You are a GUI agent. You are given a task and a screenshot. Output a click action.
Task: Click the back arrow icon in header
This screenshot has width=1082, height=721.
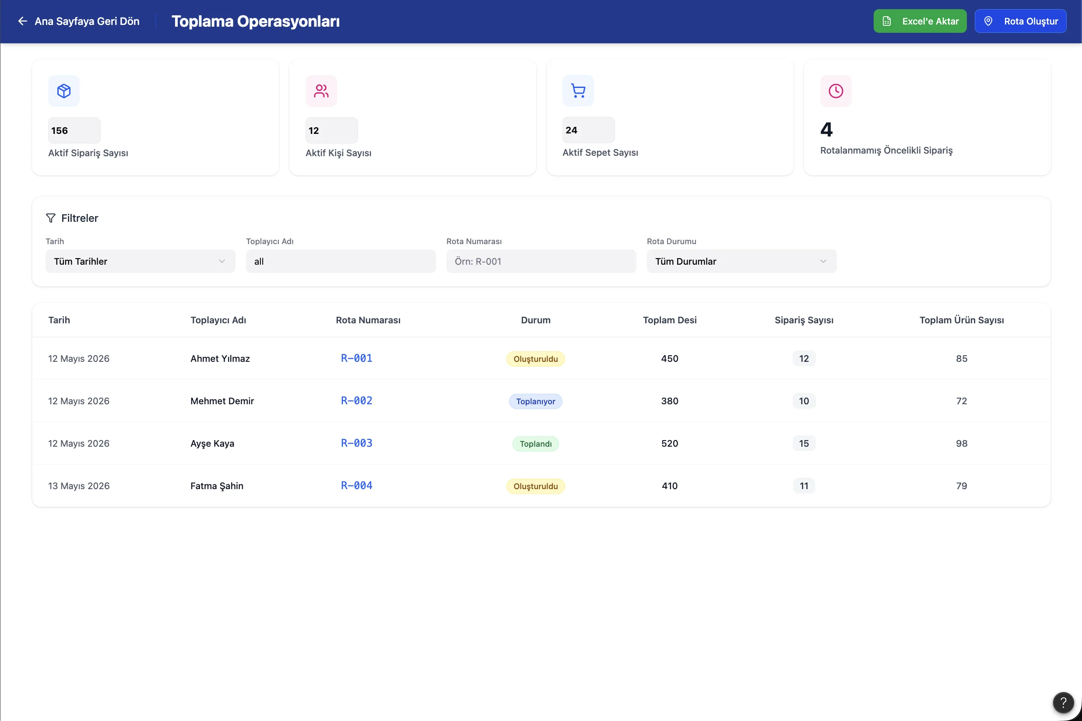[22, 21]
